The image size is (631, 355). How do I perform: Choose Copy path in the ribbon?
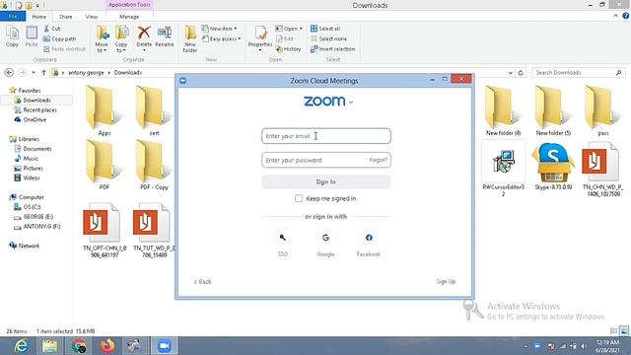pos(59,39)
